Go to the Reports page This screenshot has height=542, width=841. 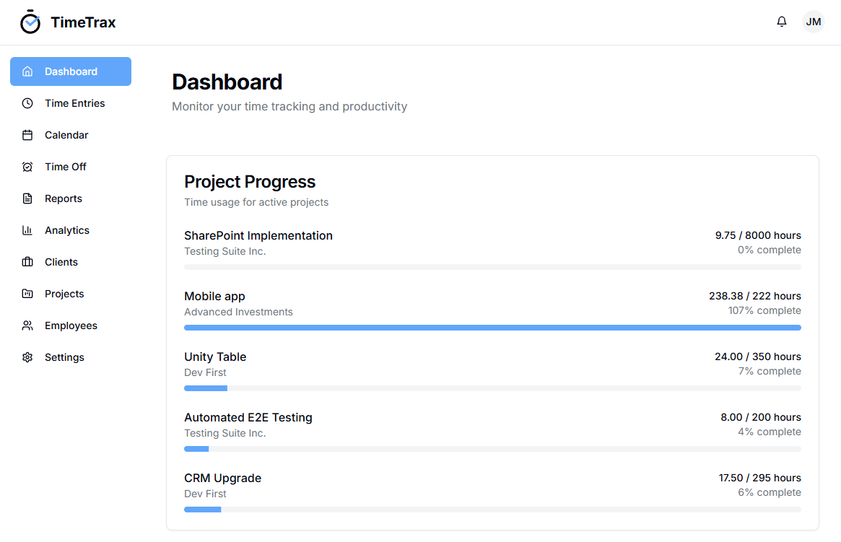point(71,198)
